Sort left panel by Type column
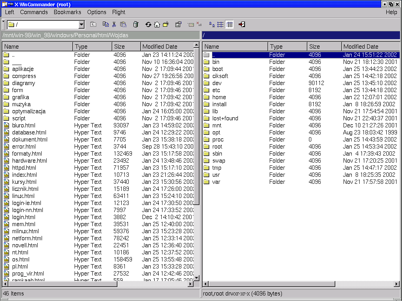 coord(93,47)
